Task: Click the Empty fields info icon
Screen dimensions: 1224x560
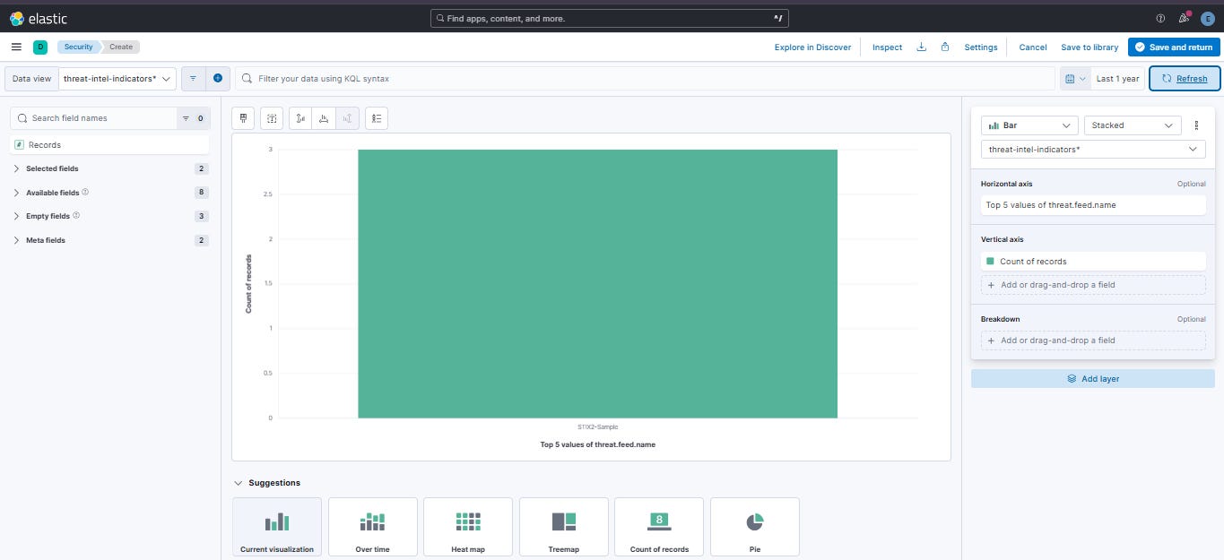Action: coord(76,215)
